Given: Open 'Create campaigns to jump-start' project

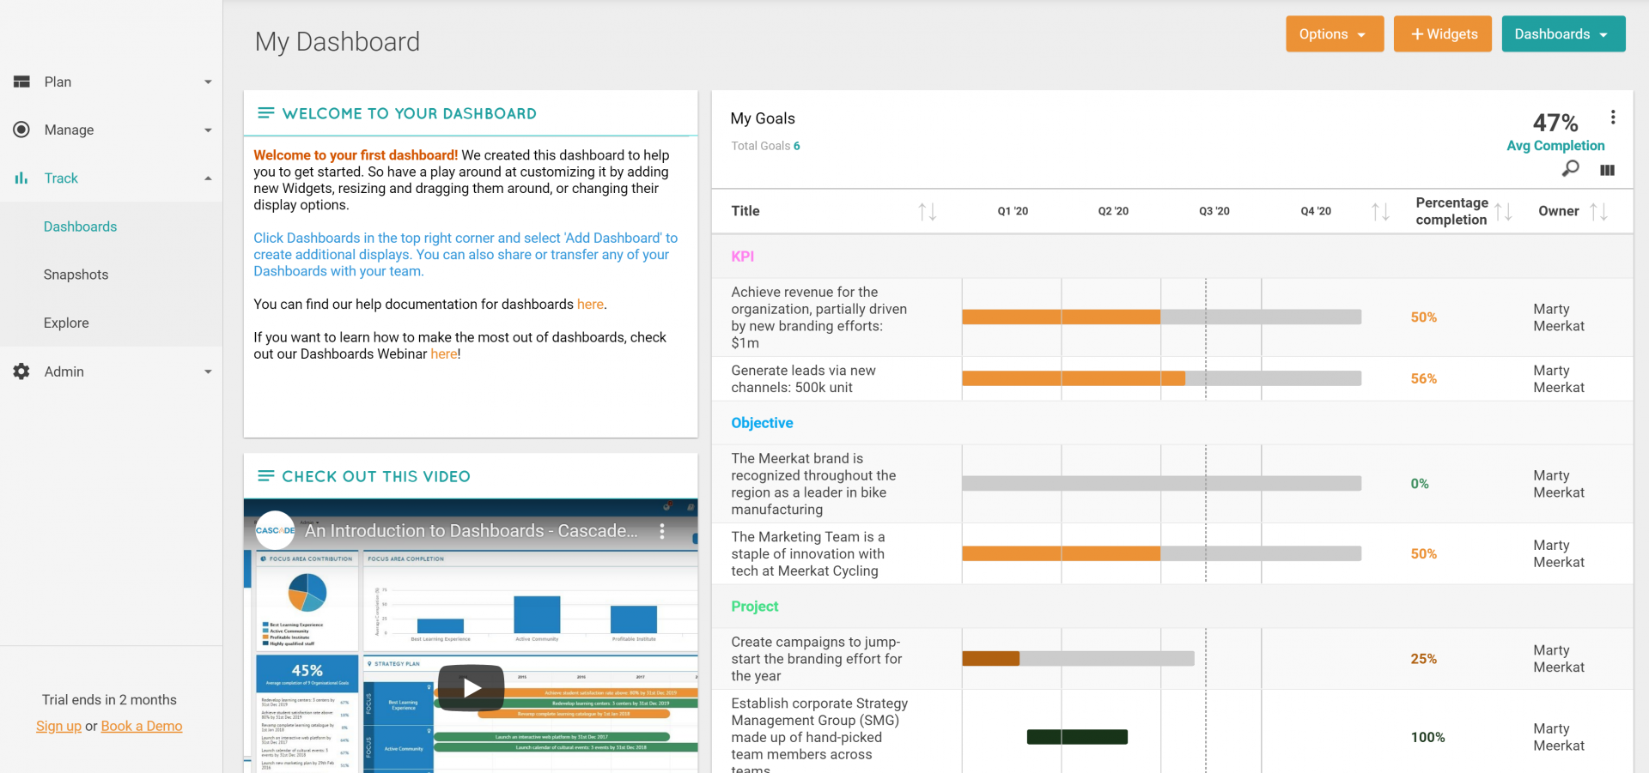Looking at the screenshot, I should pos(817,659).
